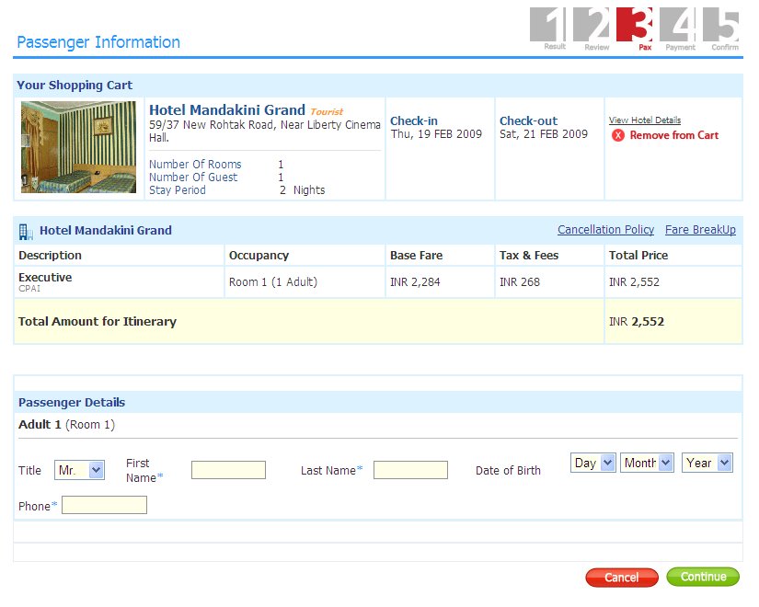Focus the First Name input field
Screen dimensions: 759x607
click(228, 470)
